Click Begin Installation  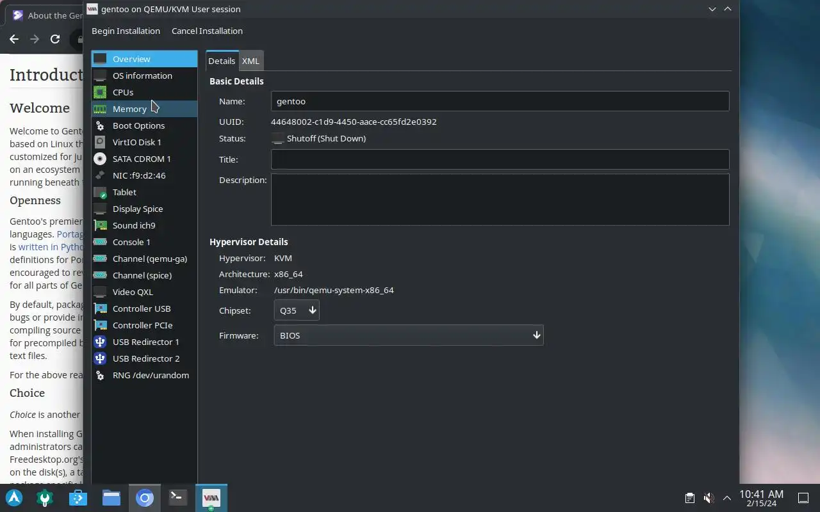click(x=126, y=31)
